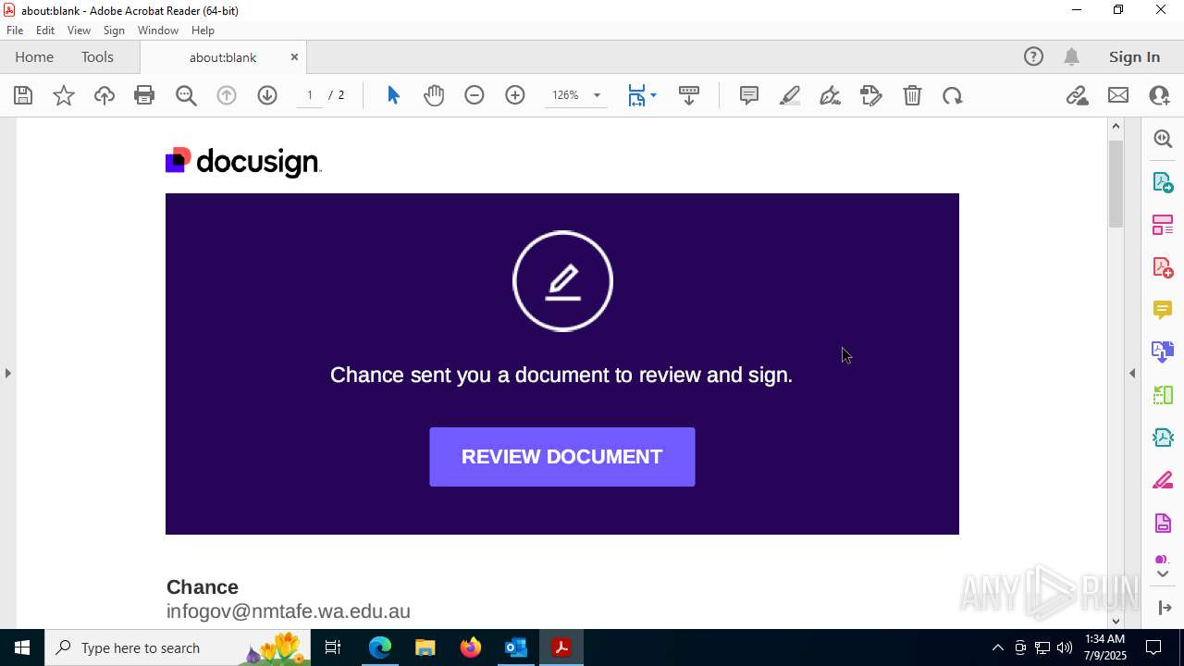Open the Window menu
This screenshot has width=1184, height=666.
pyautogui.click(x=158, y=31)
